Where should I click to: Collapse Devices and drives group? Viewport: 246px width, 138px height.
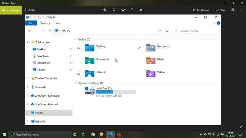click(x=76, y=83)
